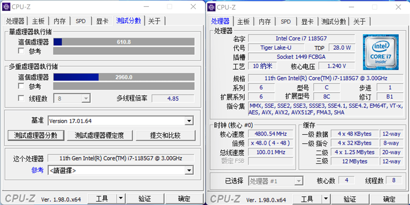Click 总线速度 value 100.01 MHz
The height and width of the screenshot is (205, 410).
tap(271, 152)
